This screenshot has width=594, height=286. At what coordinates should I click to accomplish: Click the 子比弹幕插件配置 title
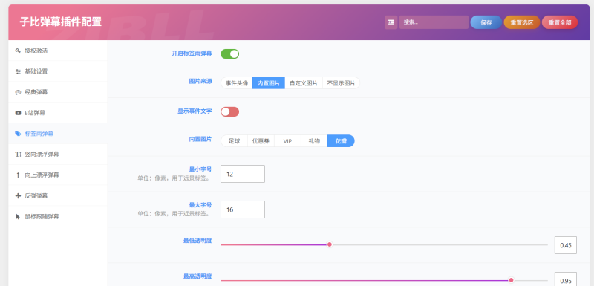click(x=61, y=22)
